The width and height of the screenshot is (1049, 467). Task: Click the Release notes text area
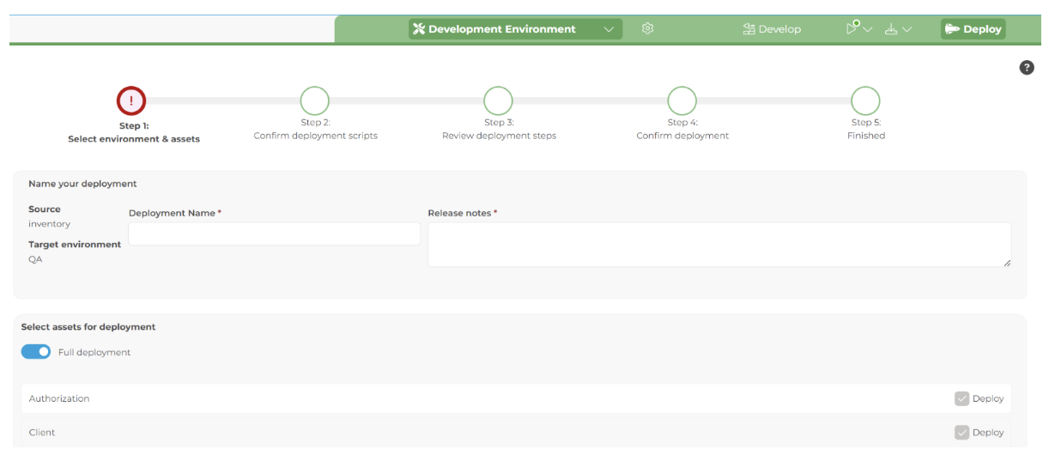click(x=719, y=245)
